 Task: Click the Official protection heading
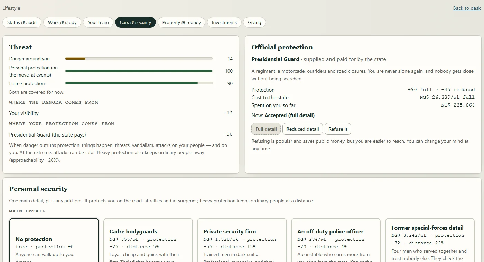point(282,47)
